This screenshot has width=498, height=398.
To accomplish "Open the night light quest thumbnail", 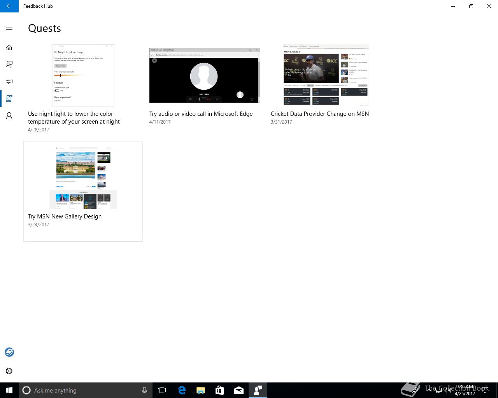I will [83, 75].
